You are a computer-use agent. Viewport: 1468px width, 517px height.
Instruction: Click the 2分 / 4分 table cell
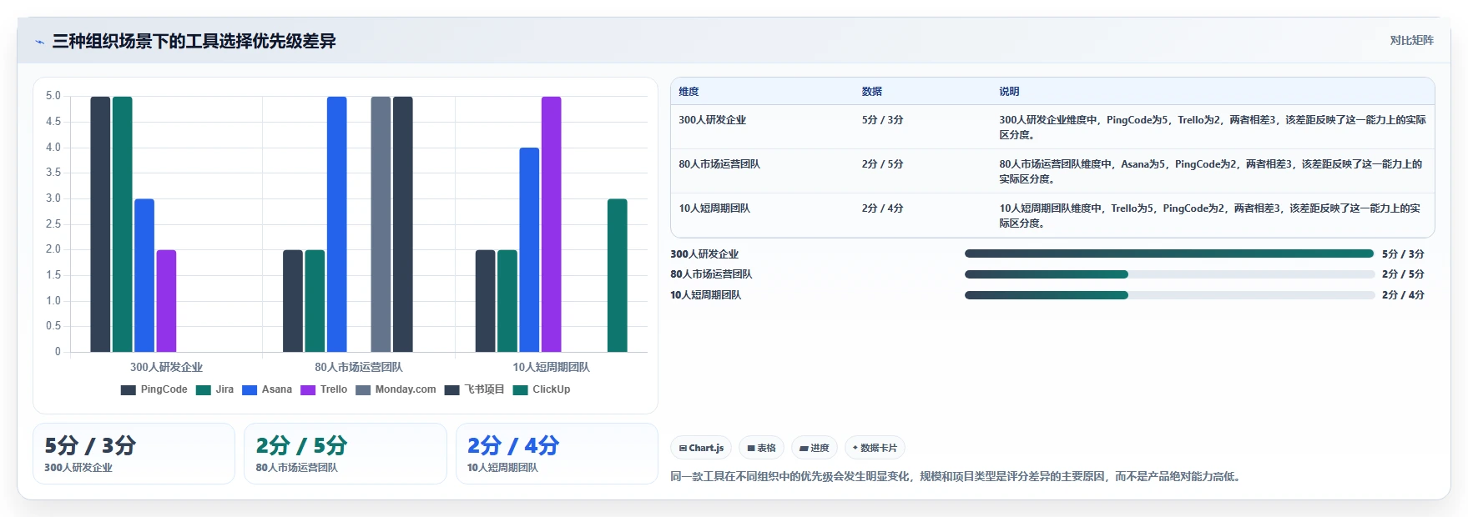tap(883, 208)
